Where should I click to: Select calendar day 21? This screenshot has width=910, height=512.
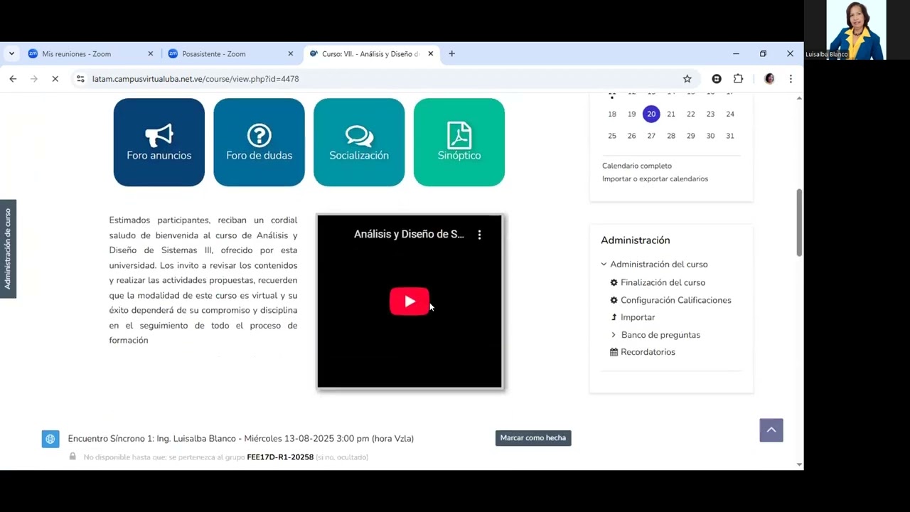pyautogui.click(x=671, y=114)
